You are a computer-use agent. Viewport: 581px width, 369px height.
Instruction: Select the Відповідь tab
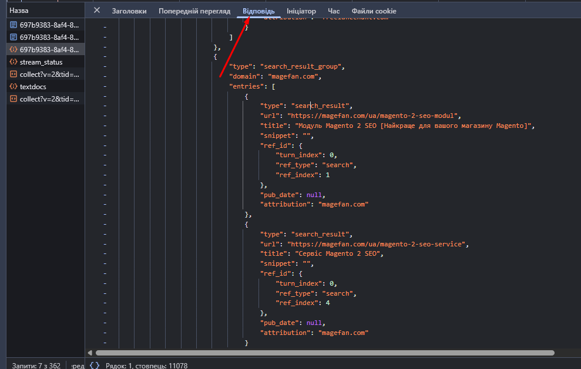pyautogui.click(x=258, y=11)
